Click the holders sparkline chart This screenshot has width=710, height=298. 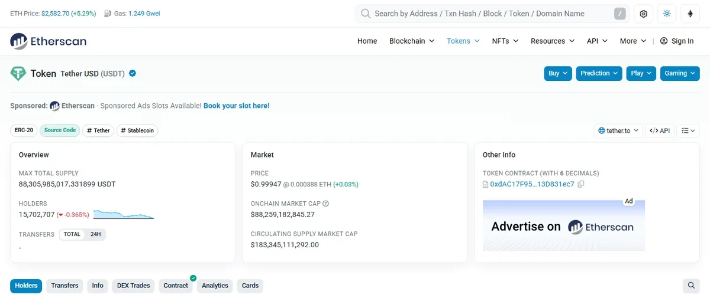coord(124,214)
